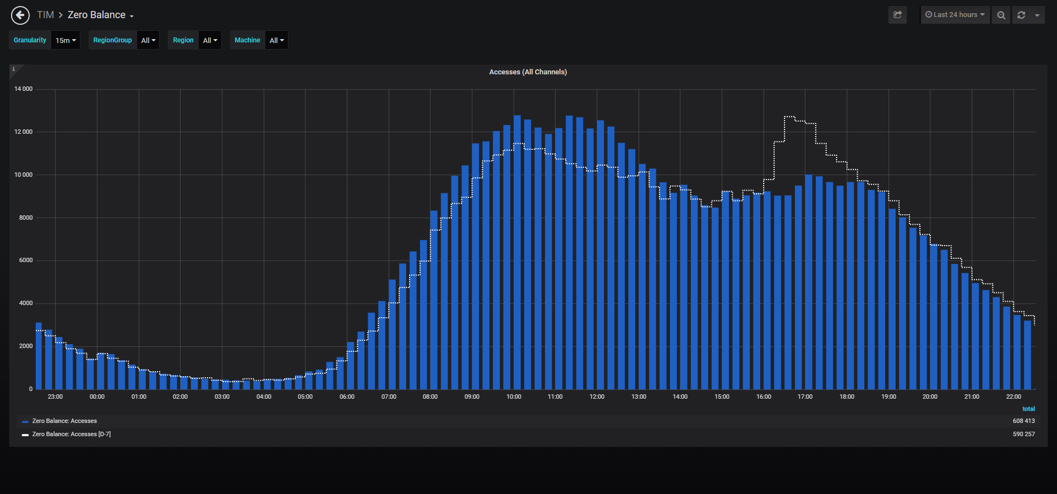Click the 10:00 x-axis time label
This screenshot has height=494, width=1057.
[x=514, y=397]
